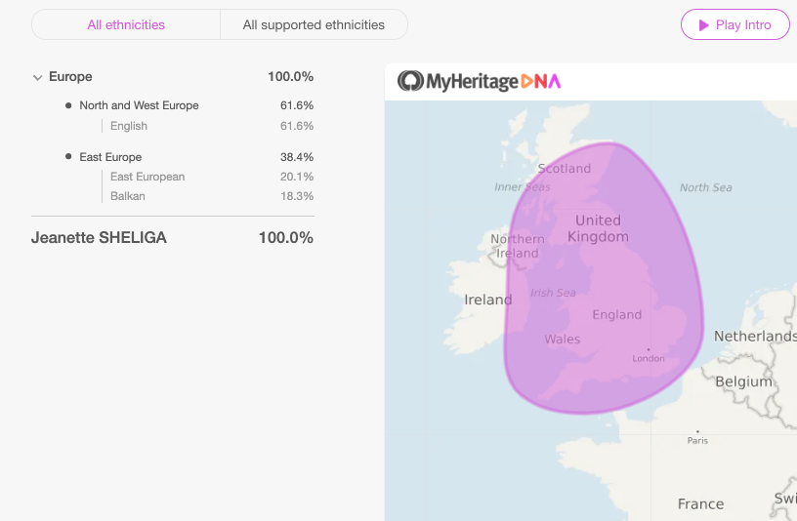The height and width of the screenshot is (521, 797).
Task: Click the Jeanette SHELIGA name label
Action: pos(99,238)
